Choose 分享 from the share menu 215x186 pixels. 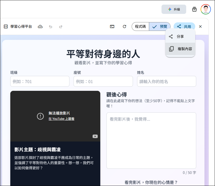click(180, 37)
